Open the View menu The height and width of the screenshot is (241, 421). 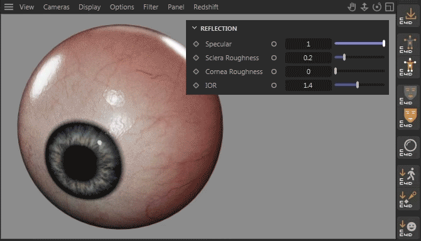tap(26, 7)
